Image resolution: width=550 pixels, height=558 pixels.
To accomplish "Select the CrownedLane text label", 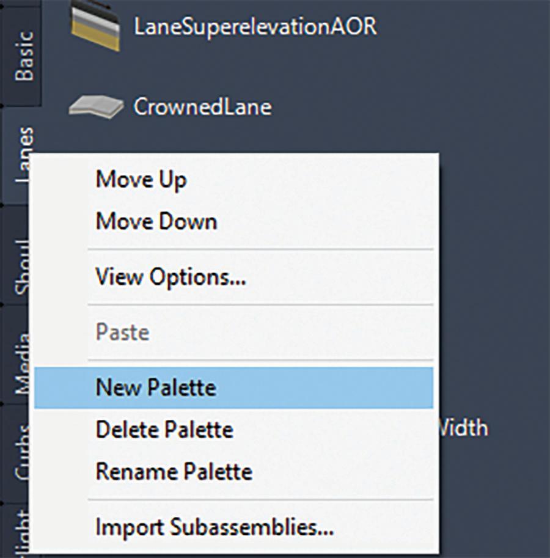I will click(x=202, y=107).
